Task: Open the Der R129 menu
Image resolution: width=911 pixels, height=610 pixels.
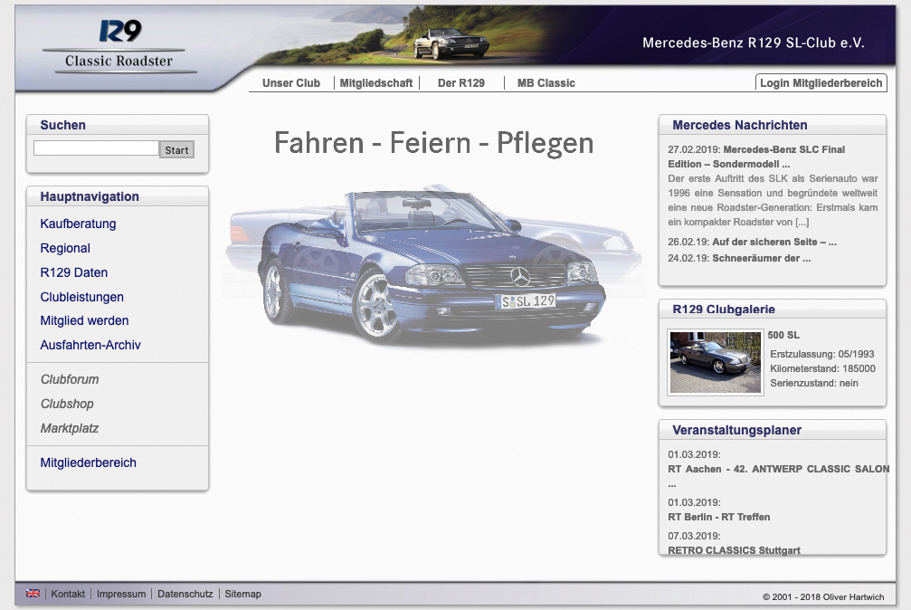Action: [461, 83]
